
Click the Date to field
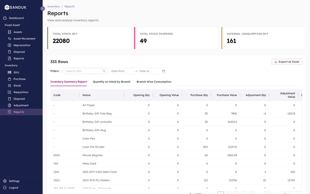[149, 71]
